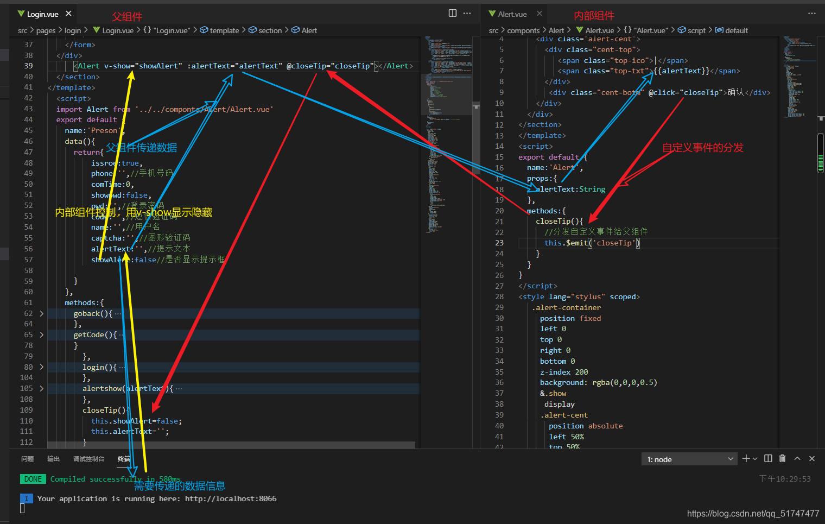Click the Login.vue horizontal scrollbar
This screenshot has width=825, height=524.
tap(231, 445)
